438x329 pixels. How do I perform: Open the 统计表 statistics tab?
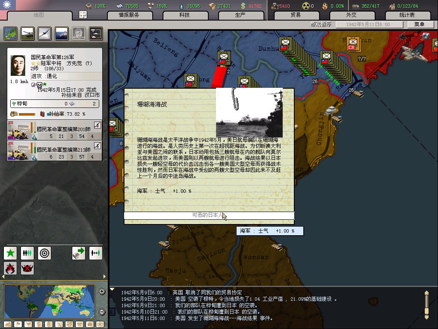click(407, 15)
